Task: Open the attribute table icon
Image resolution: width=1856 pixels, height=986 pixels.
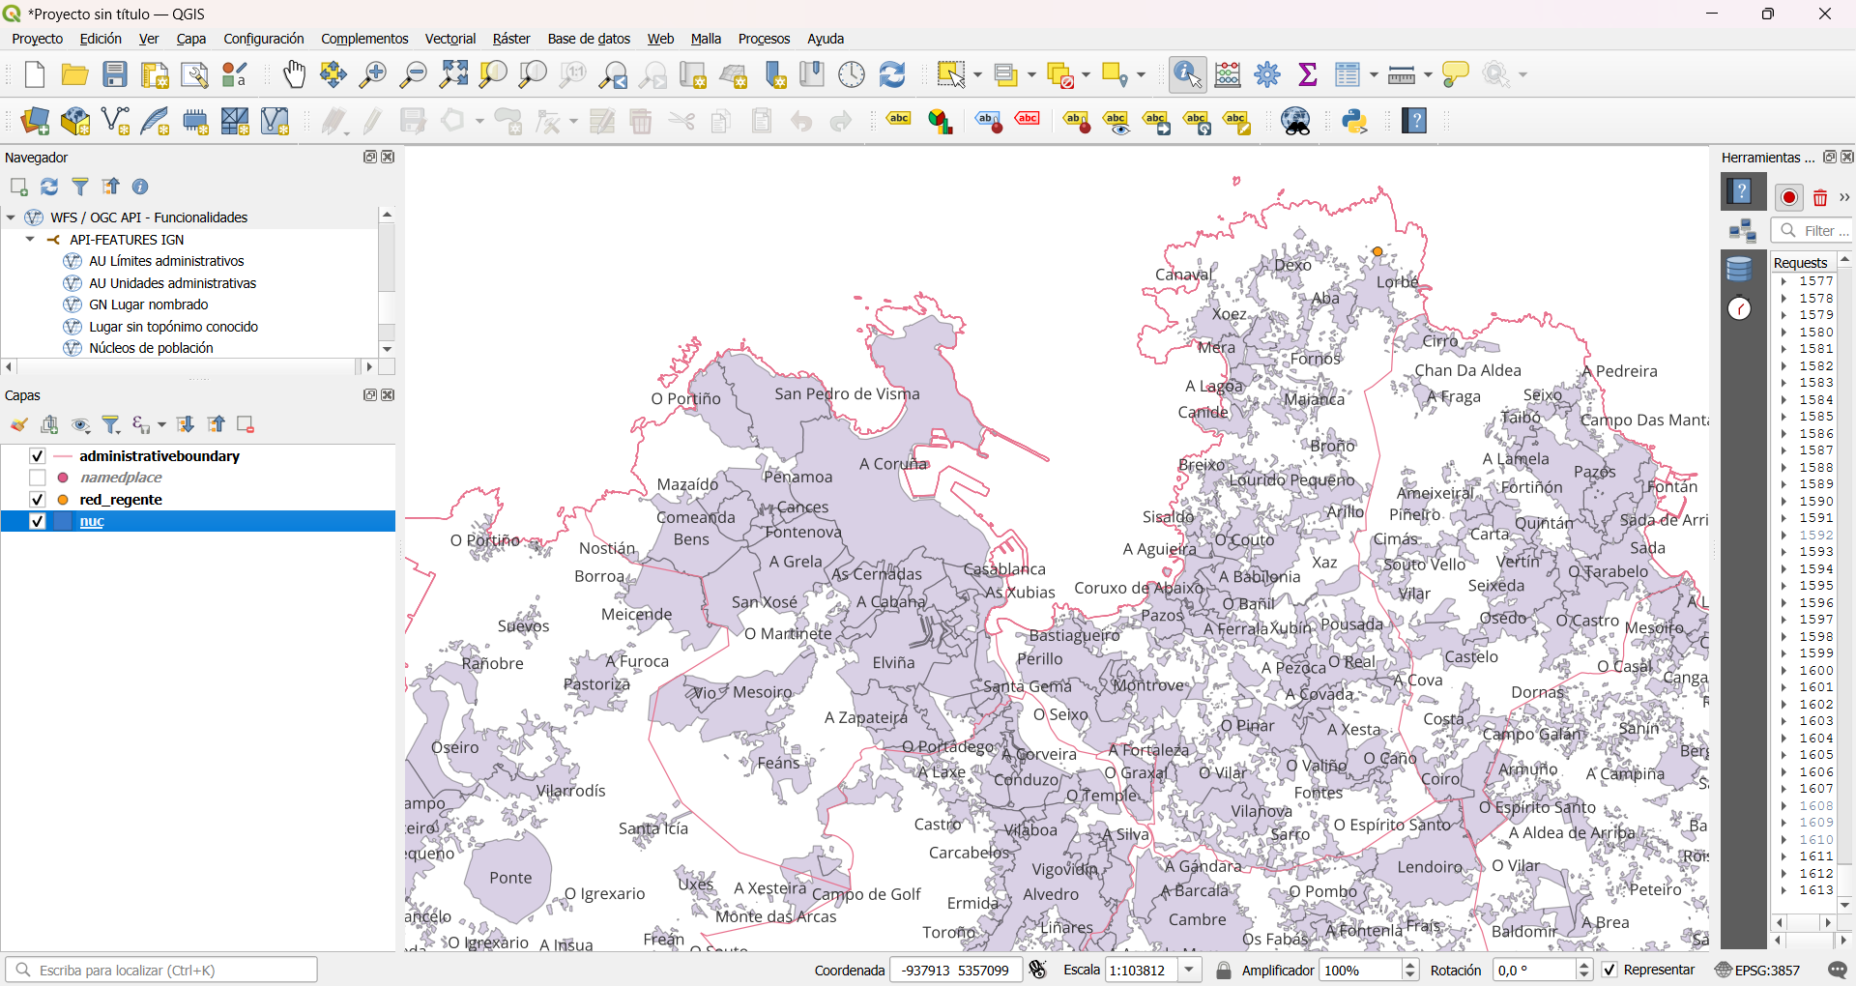Action: pyautogui.click(x=1348, y=74)
